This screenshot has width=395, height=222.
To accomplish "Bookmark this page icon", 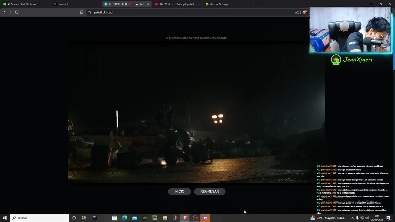I will 81,12.
